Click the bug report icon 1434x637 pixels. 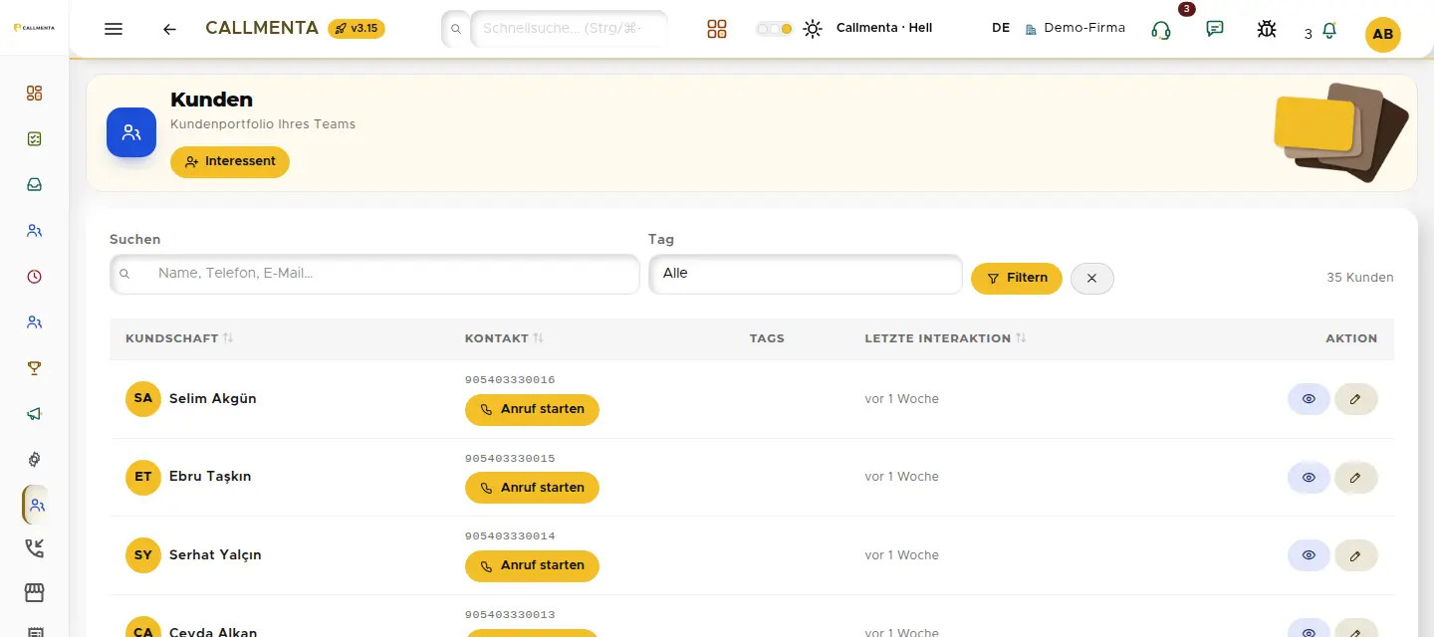click(x=1267, y=29)
